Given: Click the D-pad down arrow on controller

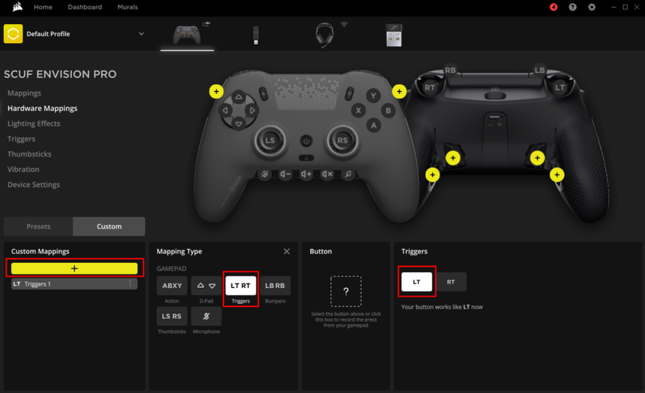Looking at the screenshot, I should (x=239, y=123).
